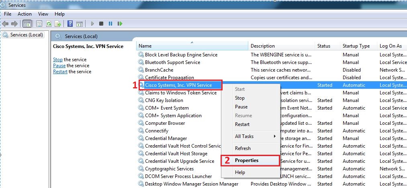The image size is (407, 188).
Task: Click the Services title bar gear icon
Action: (x=3, y=5)
